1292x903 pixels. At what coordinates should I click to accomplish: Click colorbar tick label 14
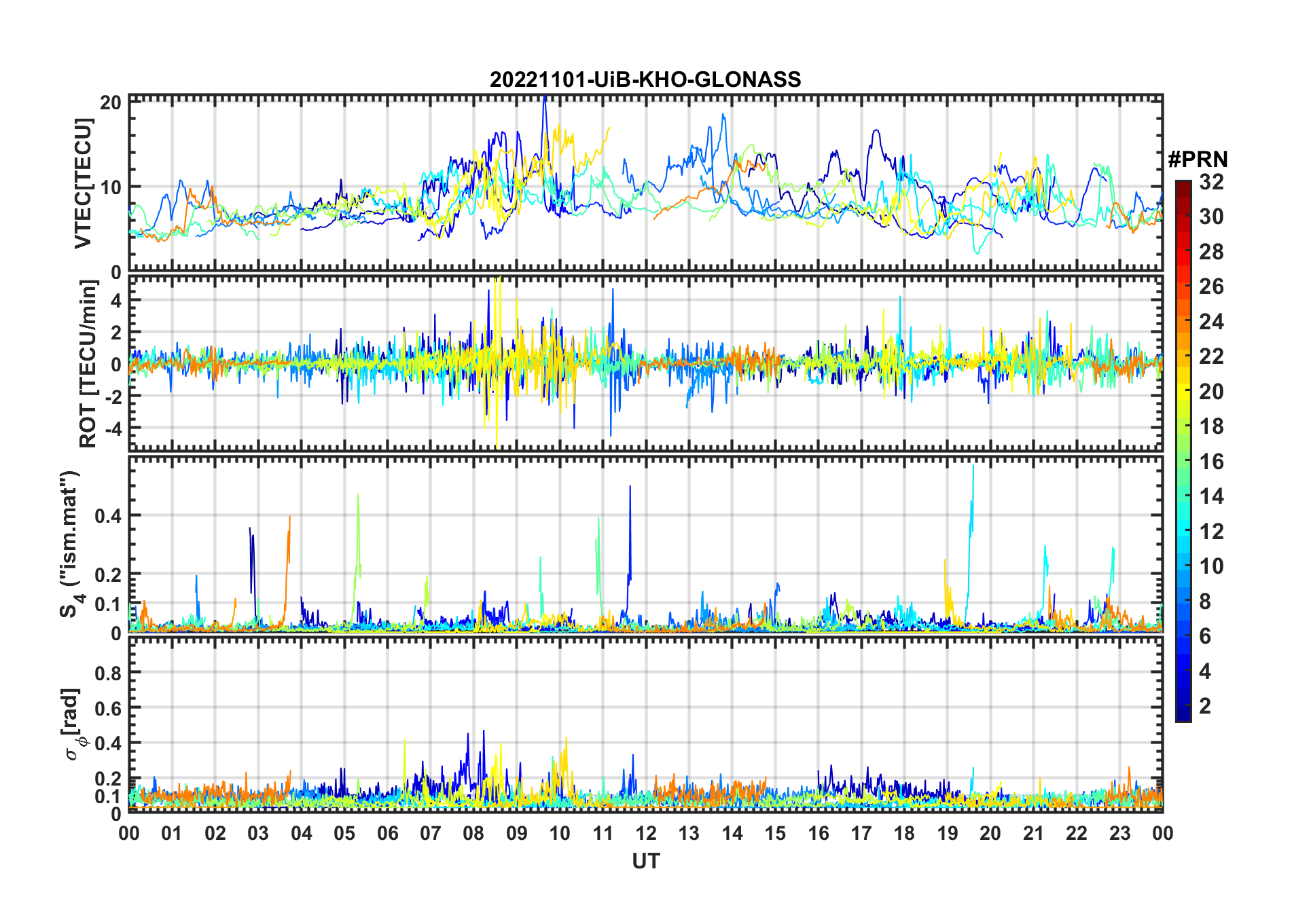(1211, 496)
